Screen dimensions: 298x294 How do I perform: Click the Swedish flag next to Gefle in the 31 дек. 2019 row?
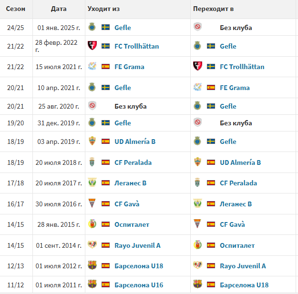(x=105, y=122)
